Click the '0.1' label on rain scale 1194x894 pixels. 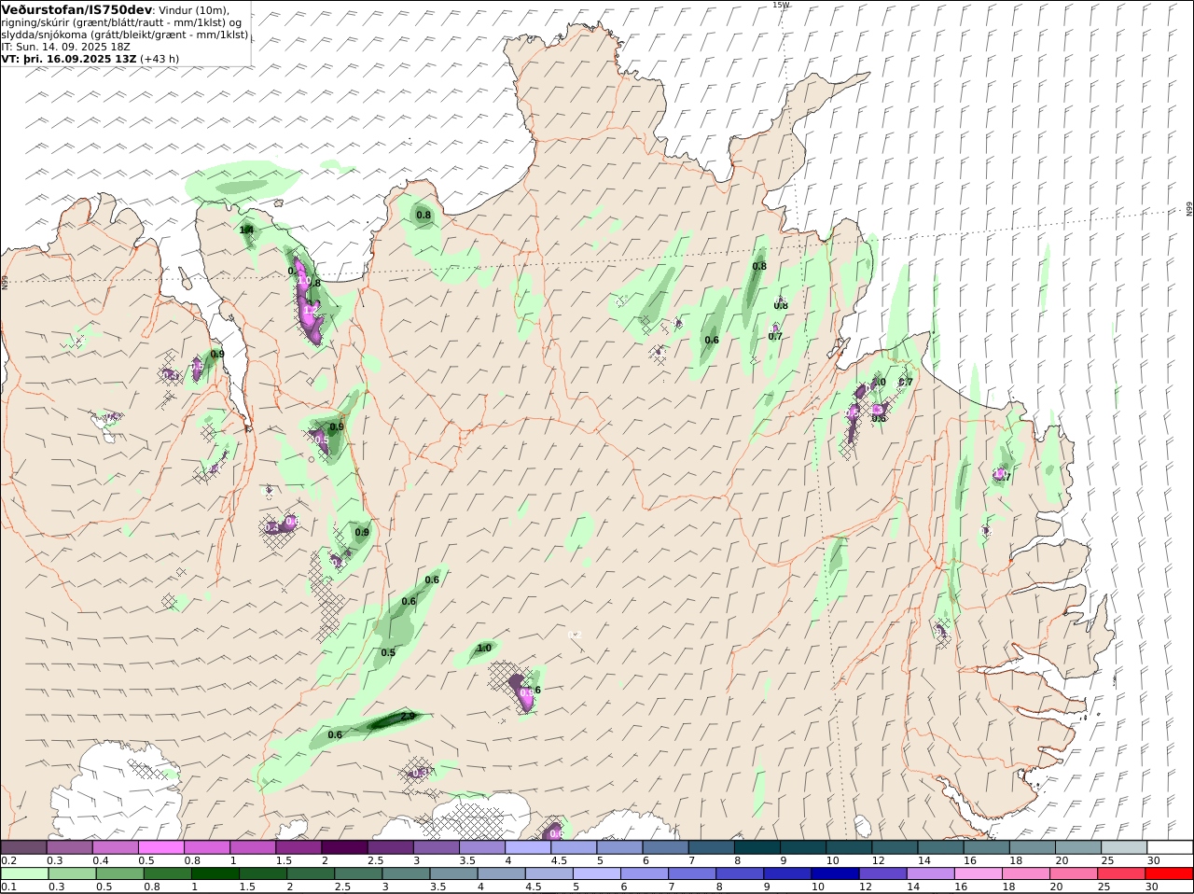pos(9,887)
